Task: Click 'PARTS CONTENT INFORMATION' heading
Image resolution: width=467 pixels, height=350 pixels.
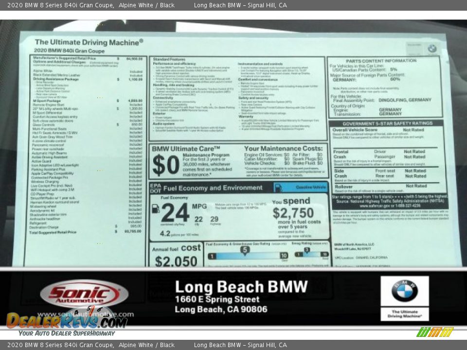Action: click(x=381, y=61)
